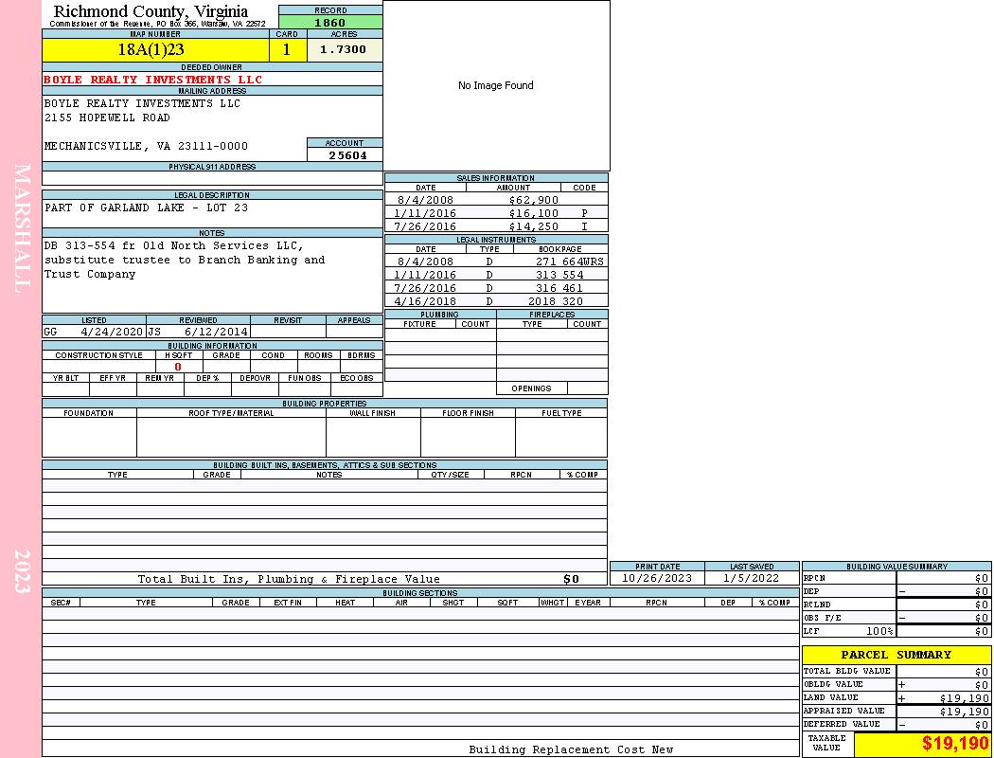Select the red deeded owner name

tap(152, 80)
